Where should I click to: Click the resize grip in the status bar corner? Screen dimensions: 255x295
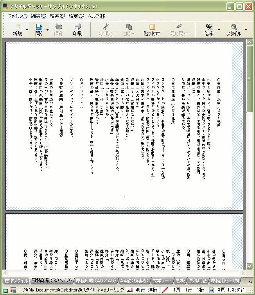click(x=251, y=291)
